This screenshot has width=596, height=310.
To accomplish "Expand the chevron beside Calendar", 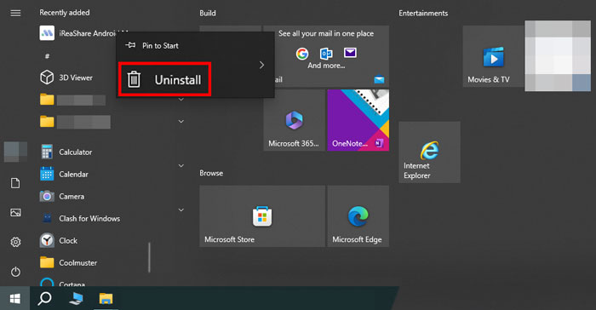I will (x=181, y=166).
